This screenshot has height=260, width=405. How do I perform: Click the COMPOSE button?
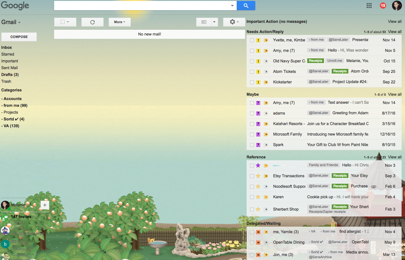[x=19, y=37]
